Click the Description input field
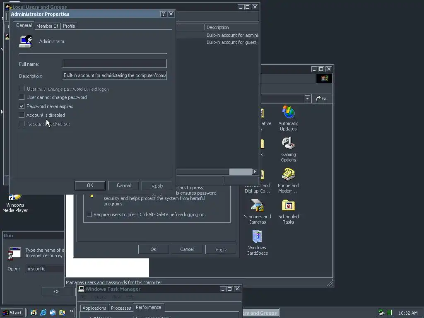 tap(114, 75)
